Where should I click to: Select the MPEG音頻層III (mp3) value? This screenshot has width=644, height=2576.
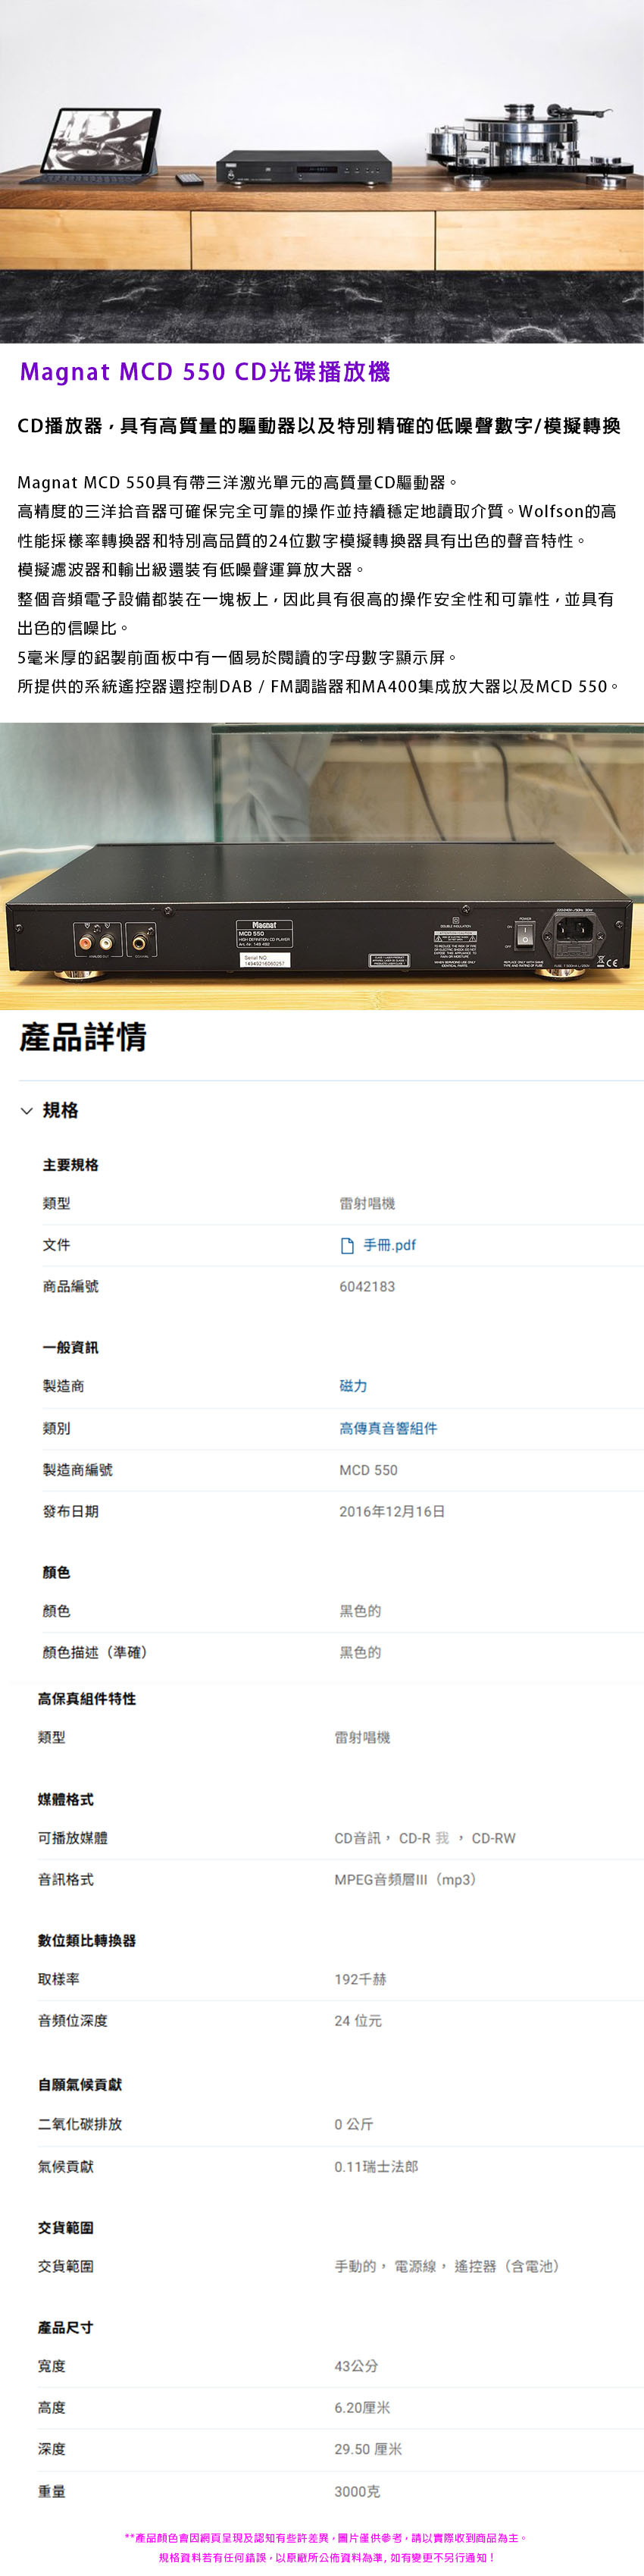[x=406, y=1880]
